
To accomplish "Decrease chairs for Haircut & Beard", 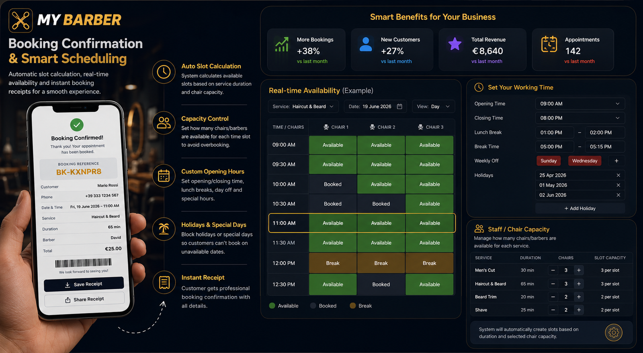I will tap(553, 284).
